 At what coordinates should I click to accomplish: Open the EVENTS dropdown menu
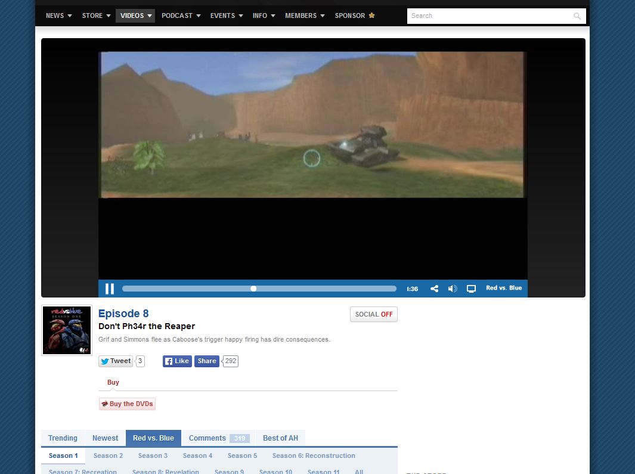[x=227, y=16]
